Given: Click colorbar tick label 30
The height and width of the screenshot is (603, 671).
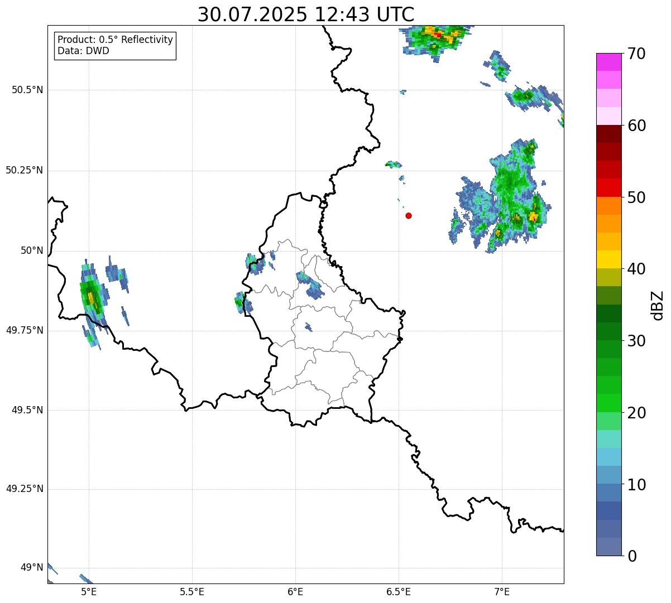Looking at the screenshot, I should pos(636,341).
